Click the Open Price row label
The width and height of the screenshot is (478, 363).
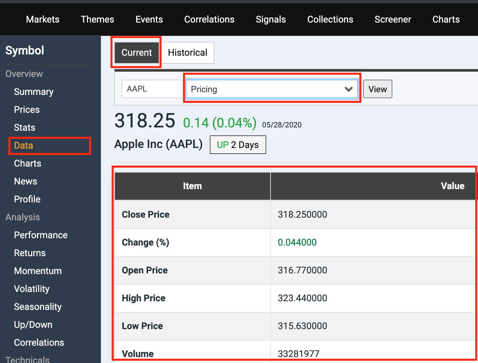click(145, 270)
